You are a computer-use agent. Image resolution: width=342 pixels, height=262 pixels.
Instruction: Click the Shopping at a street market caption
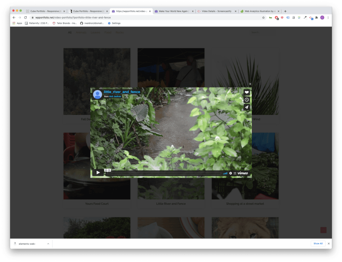point(245,204)
